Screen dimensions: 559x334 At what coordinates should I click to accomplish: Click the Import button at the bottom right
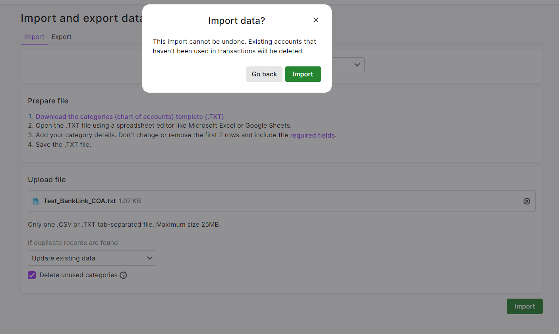[x=524, y=306]
